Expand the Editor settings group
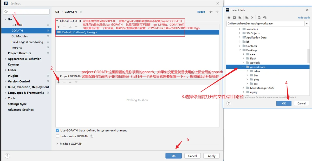The image size is (312, 161). [x=5, y=70]
